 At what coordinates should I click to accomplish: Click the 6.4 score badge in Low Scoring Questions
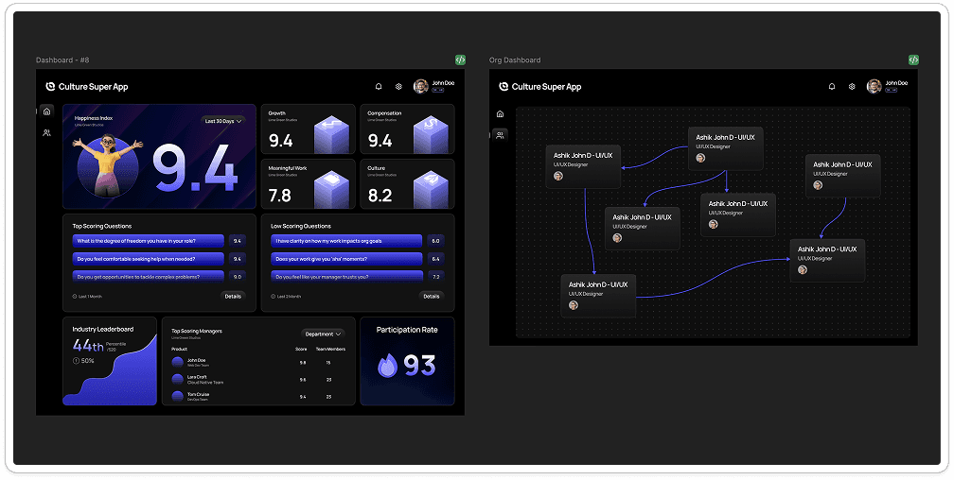pyautogui.click(x=435, y=259)
